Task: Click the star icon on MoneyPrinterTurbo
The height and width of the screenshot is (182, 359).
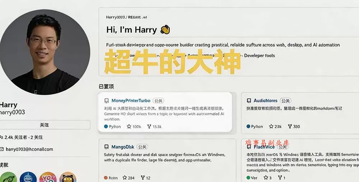Action: tap(129, 127)
